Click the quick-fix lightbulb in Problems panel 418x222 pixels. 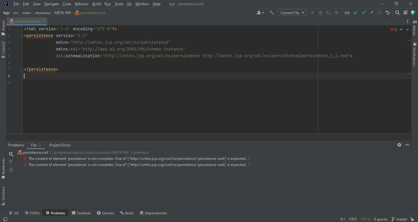11,162
